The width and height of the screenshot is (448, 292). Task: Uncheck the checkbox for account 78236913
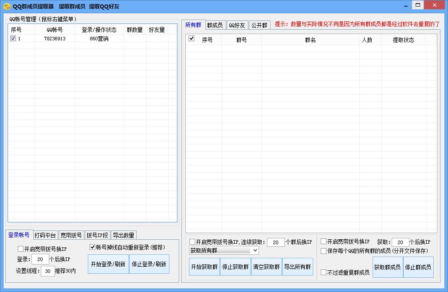click(13, 39)
